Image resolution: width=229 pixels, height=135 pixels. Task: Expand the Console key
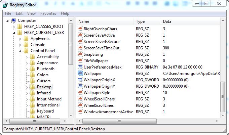[20, 45]
